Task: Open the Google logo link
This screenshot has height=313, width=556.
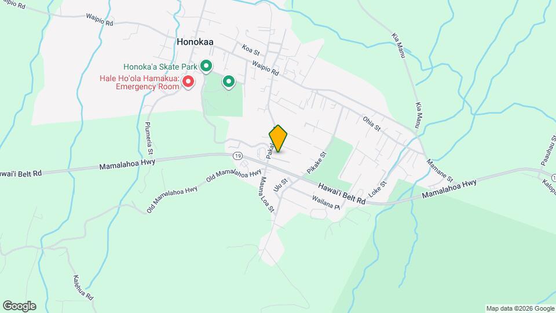Action: pos(20,306)
